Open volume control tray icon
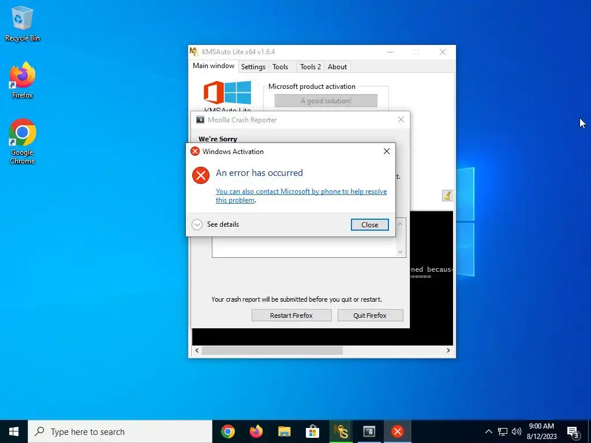The width and height of the screenshot is (591, 443). (517, 431)
